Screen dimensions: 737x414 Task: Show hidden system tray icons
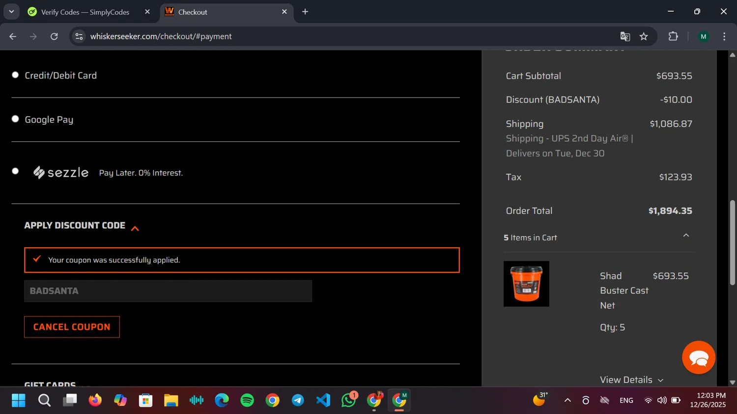[567, 400]
